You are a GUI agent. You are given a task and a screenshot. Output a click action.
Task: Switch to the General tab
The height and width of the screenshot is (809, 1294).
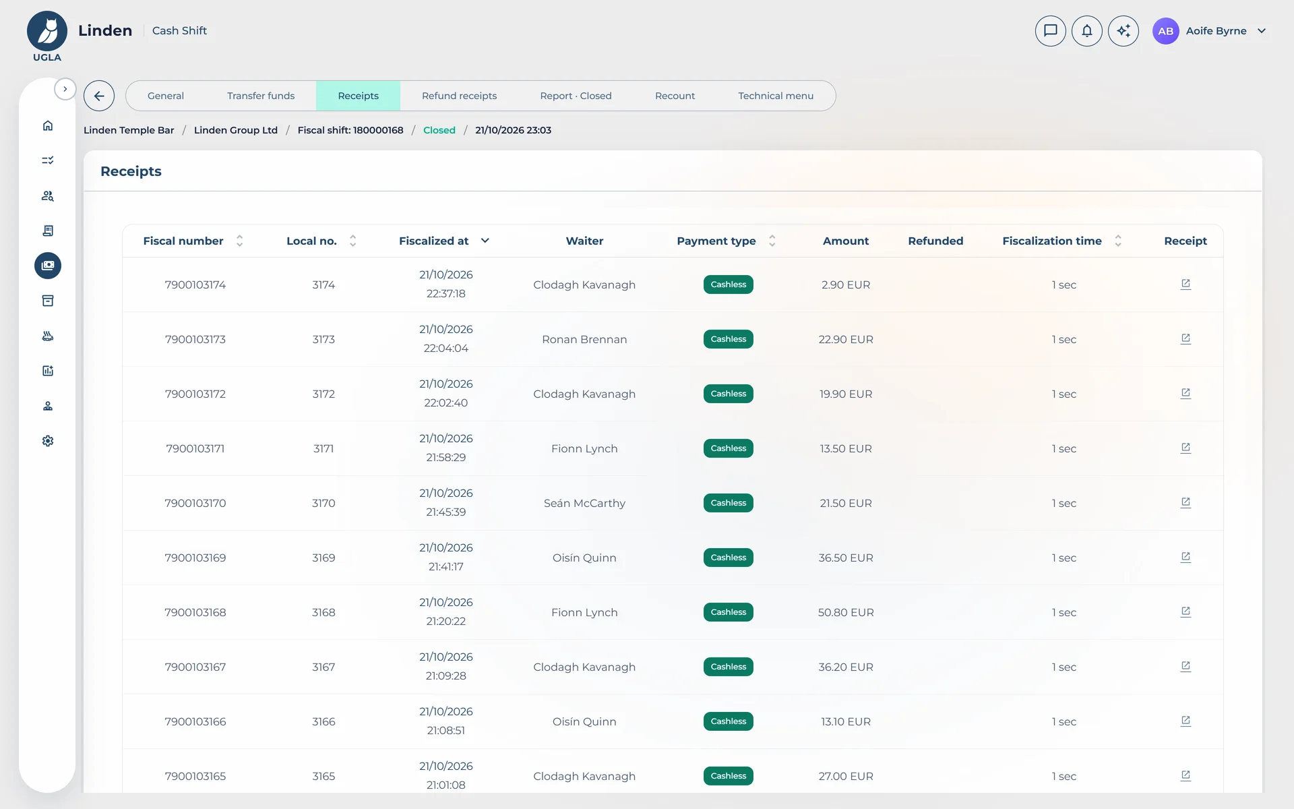166,96
